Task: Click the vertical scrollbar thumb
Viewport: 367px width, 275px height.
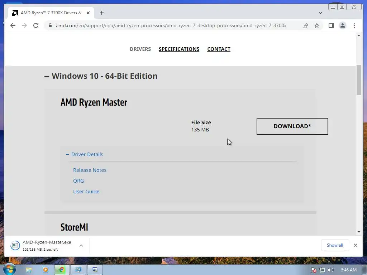Action: 359,80
